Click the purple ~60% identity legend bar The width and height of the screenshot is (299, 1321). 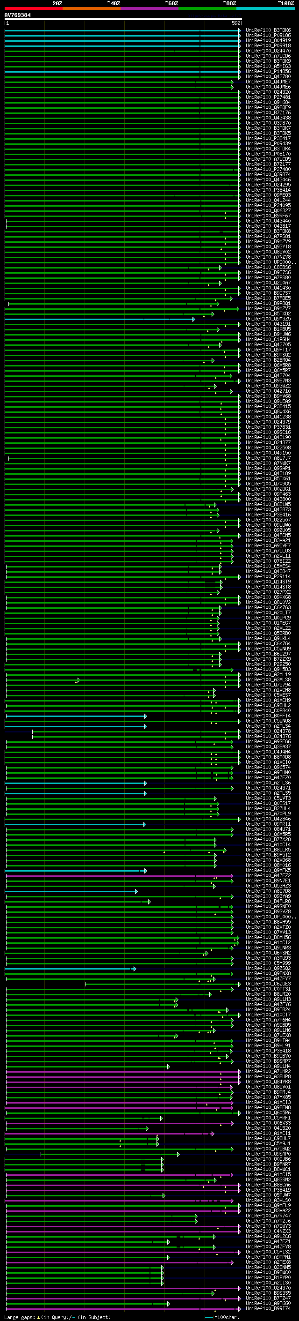[x=149, y=8]
